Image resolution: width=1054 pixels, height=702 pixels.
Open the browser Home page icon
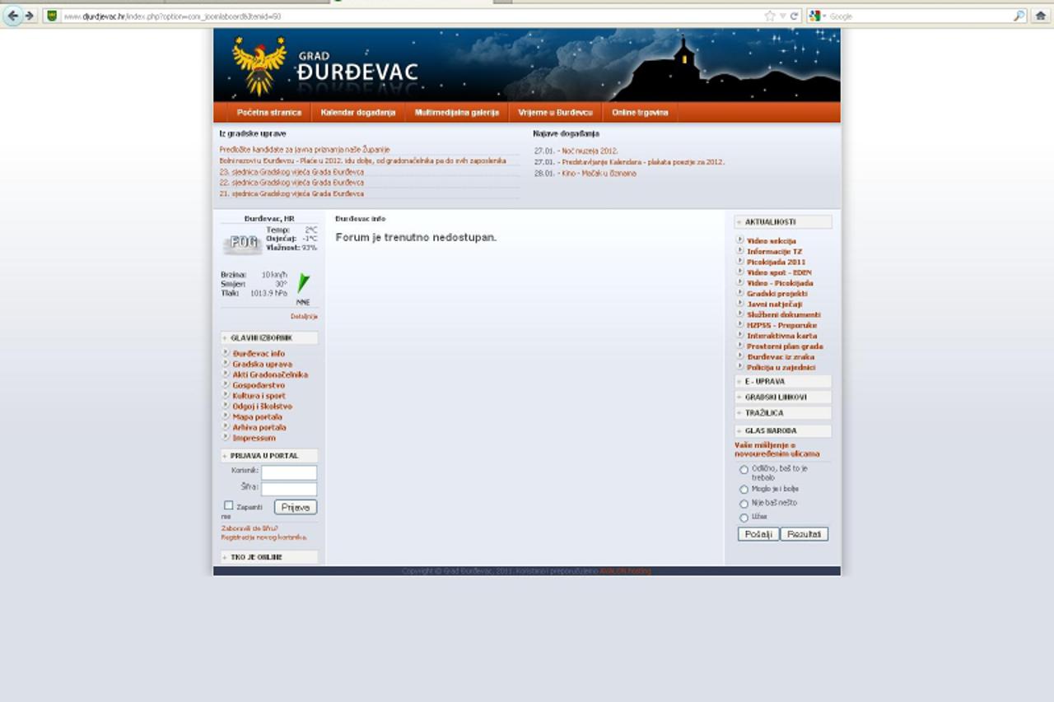1042,16
